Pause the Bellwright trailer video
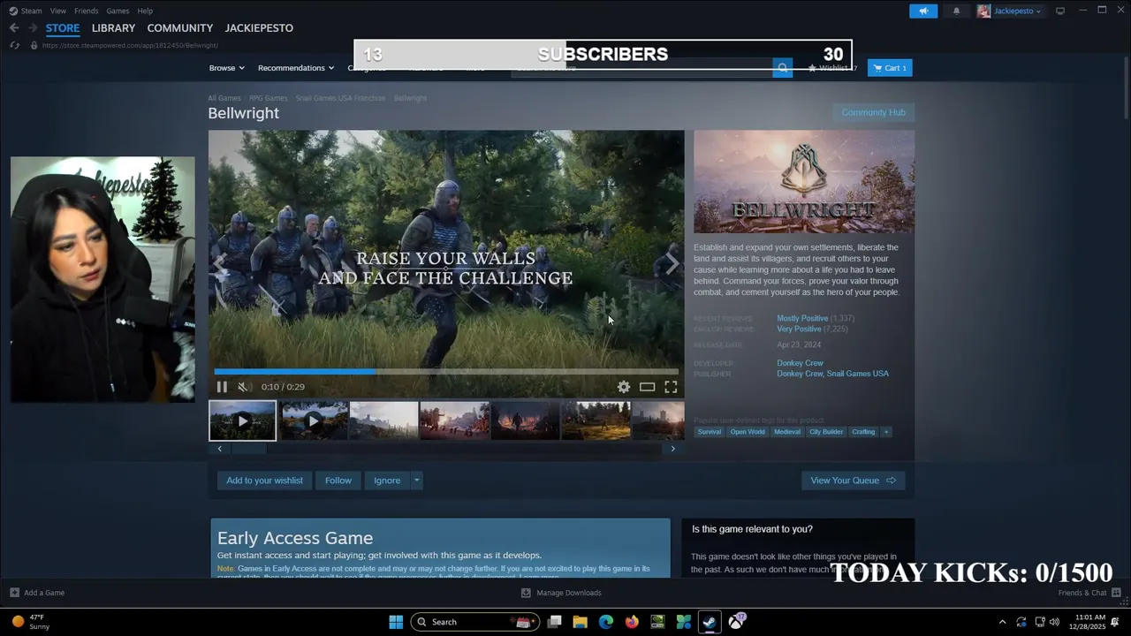Viewport: 1131px width, 636px height. coord(222,387)
